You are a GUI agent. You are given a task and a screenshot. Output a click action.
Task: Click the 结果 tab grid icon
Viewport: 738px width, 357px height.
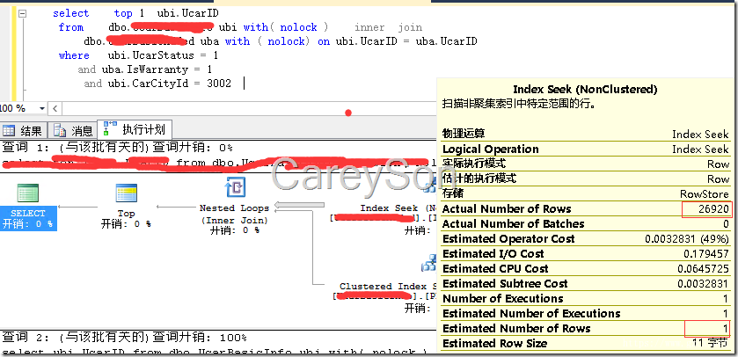coord(9,130)
